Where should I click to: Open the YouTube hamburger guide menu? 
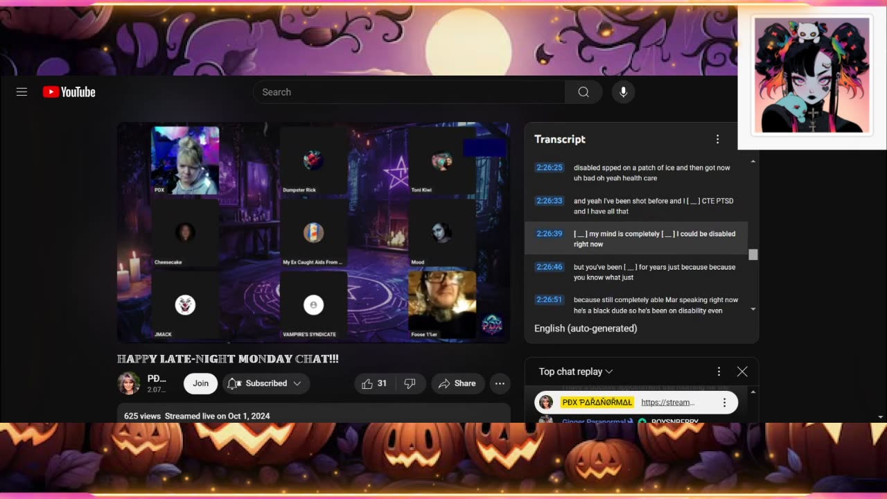[x=21, y=92]
